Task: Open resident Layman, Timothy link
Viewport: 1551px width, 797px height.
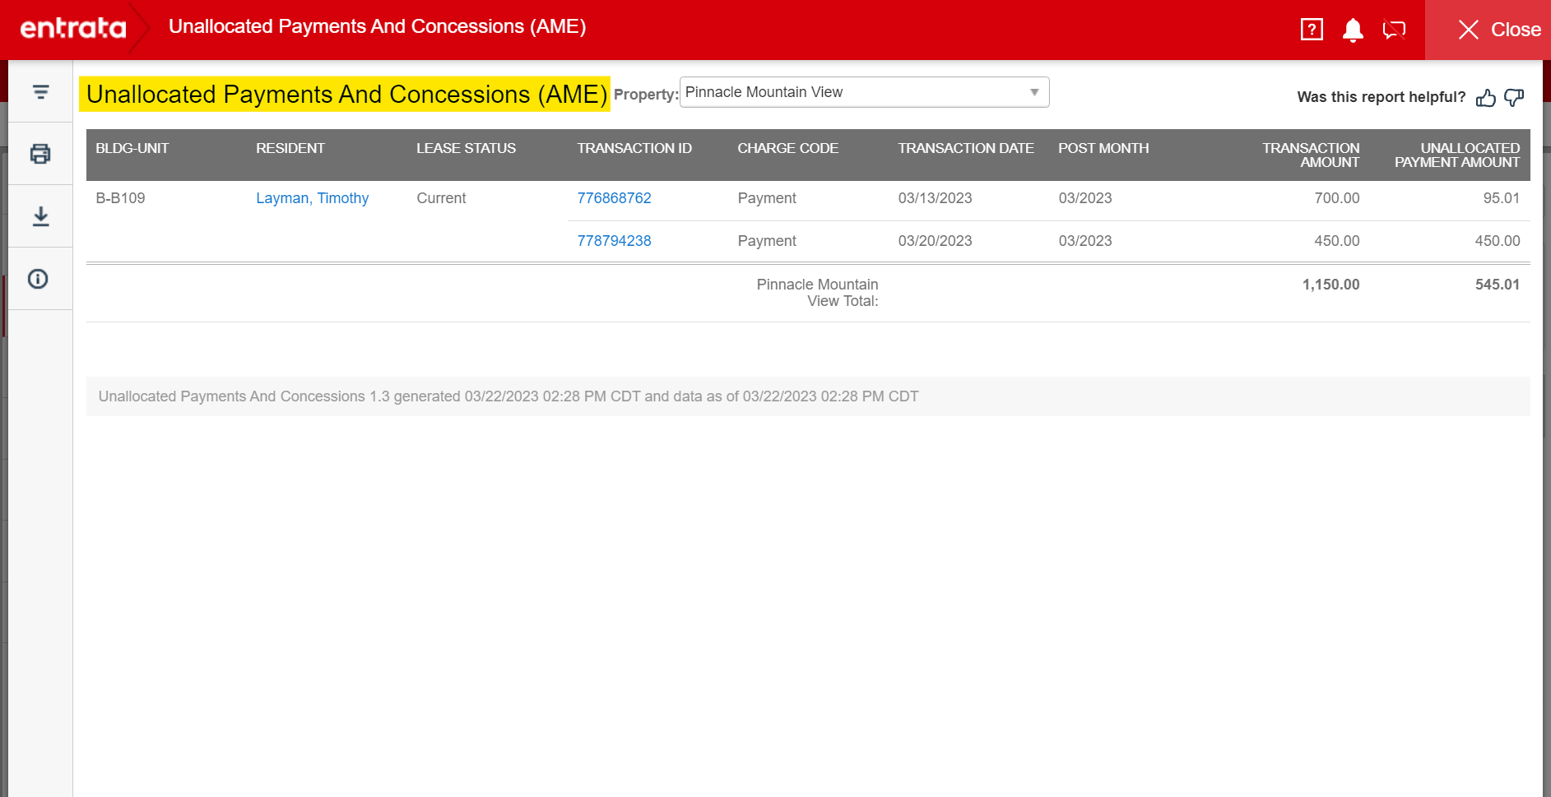Action: coord(312,198)
